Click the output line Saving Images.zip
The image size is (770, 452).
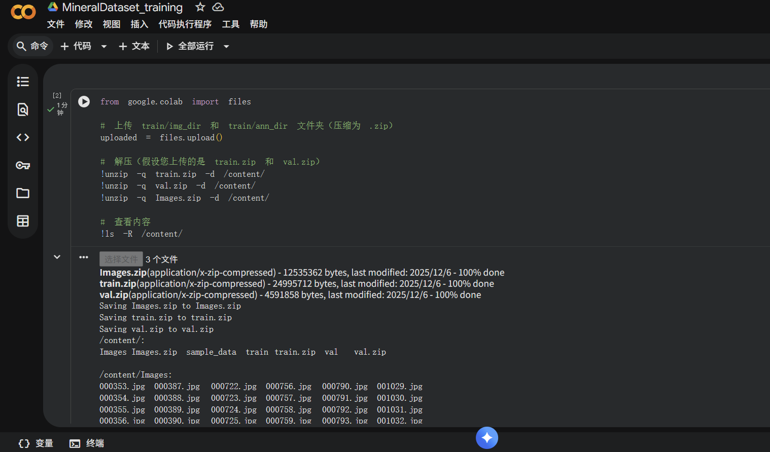[170, 306]
